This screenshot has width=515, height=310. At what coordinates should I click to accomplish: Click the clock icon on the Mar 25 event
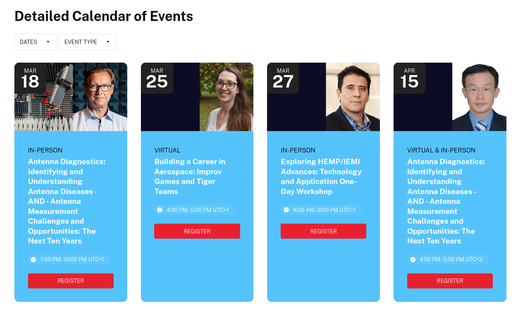[160, 210]
